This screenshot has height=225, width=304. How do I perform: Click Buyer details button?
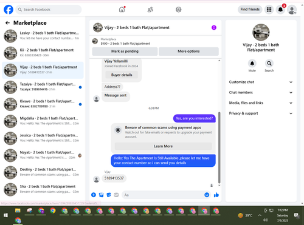122,75
